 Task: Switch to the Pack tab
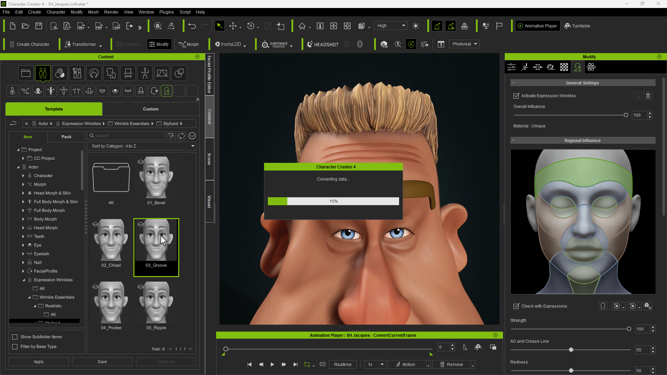66,137
